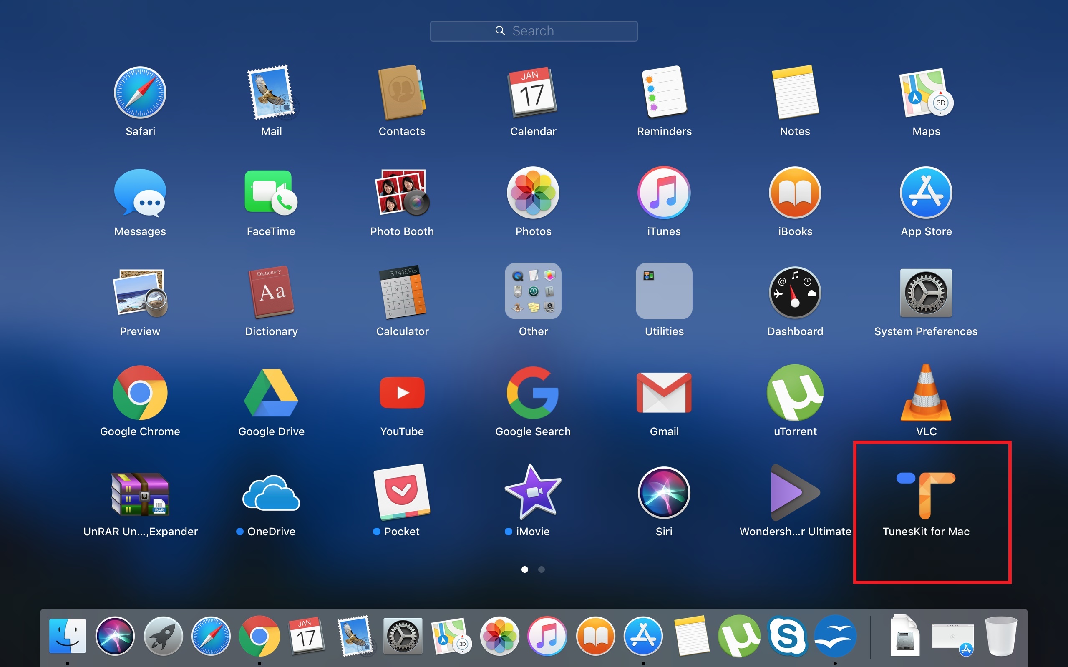Image resolution: width=1068 pixels, height=667 pixels.
Task: Open Preview app
Action: [140, 293]
